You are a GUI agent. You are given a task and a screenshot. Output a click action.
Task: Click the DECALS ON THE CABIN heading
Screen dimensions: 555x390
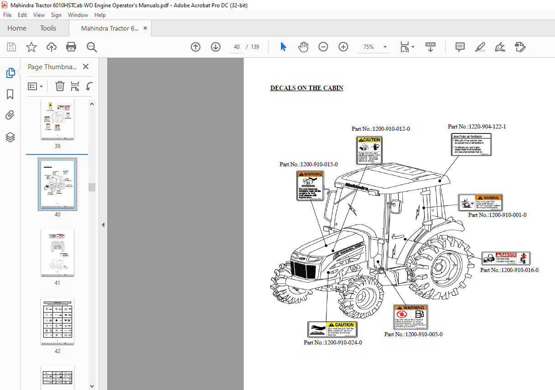tap(306, 88)
